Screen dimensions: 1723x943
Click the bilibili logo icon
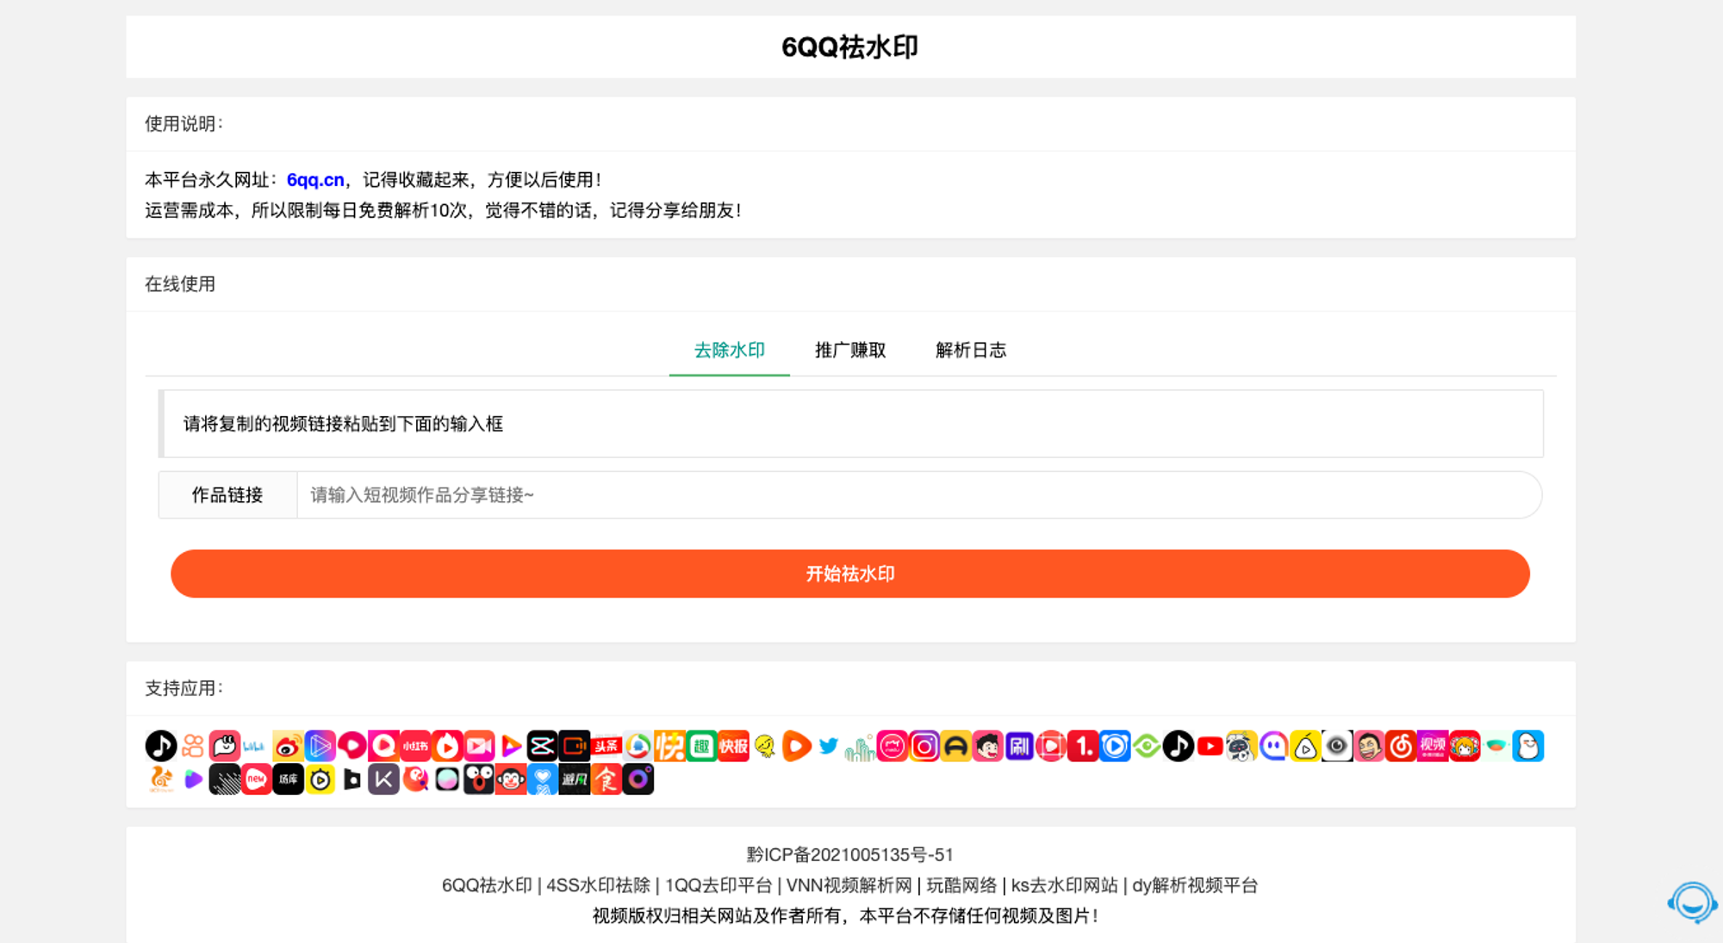pos(255,746)
